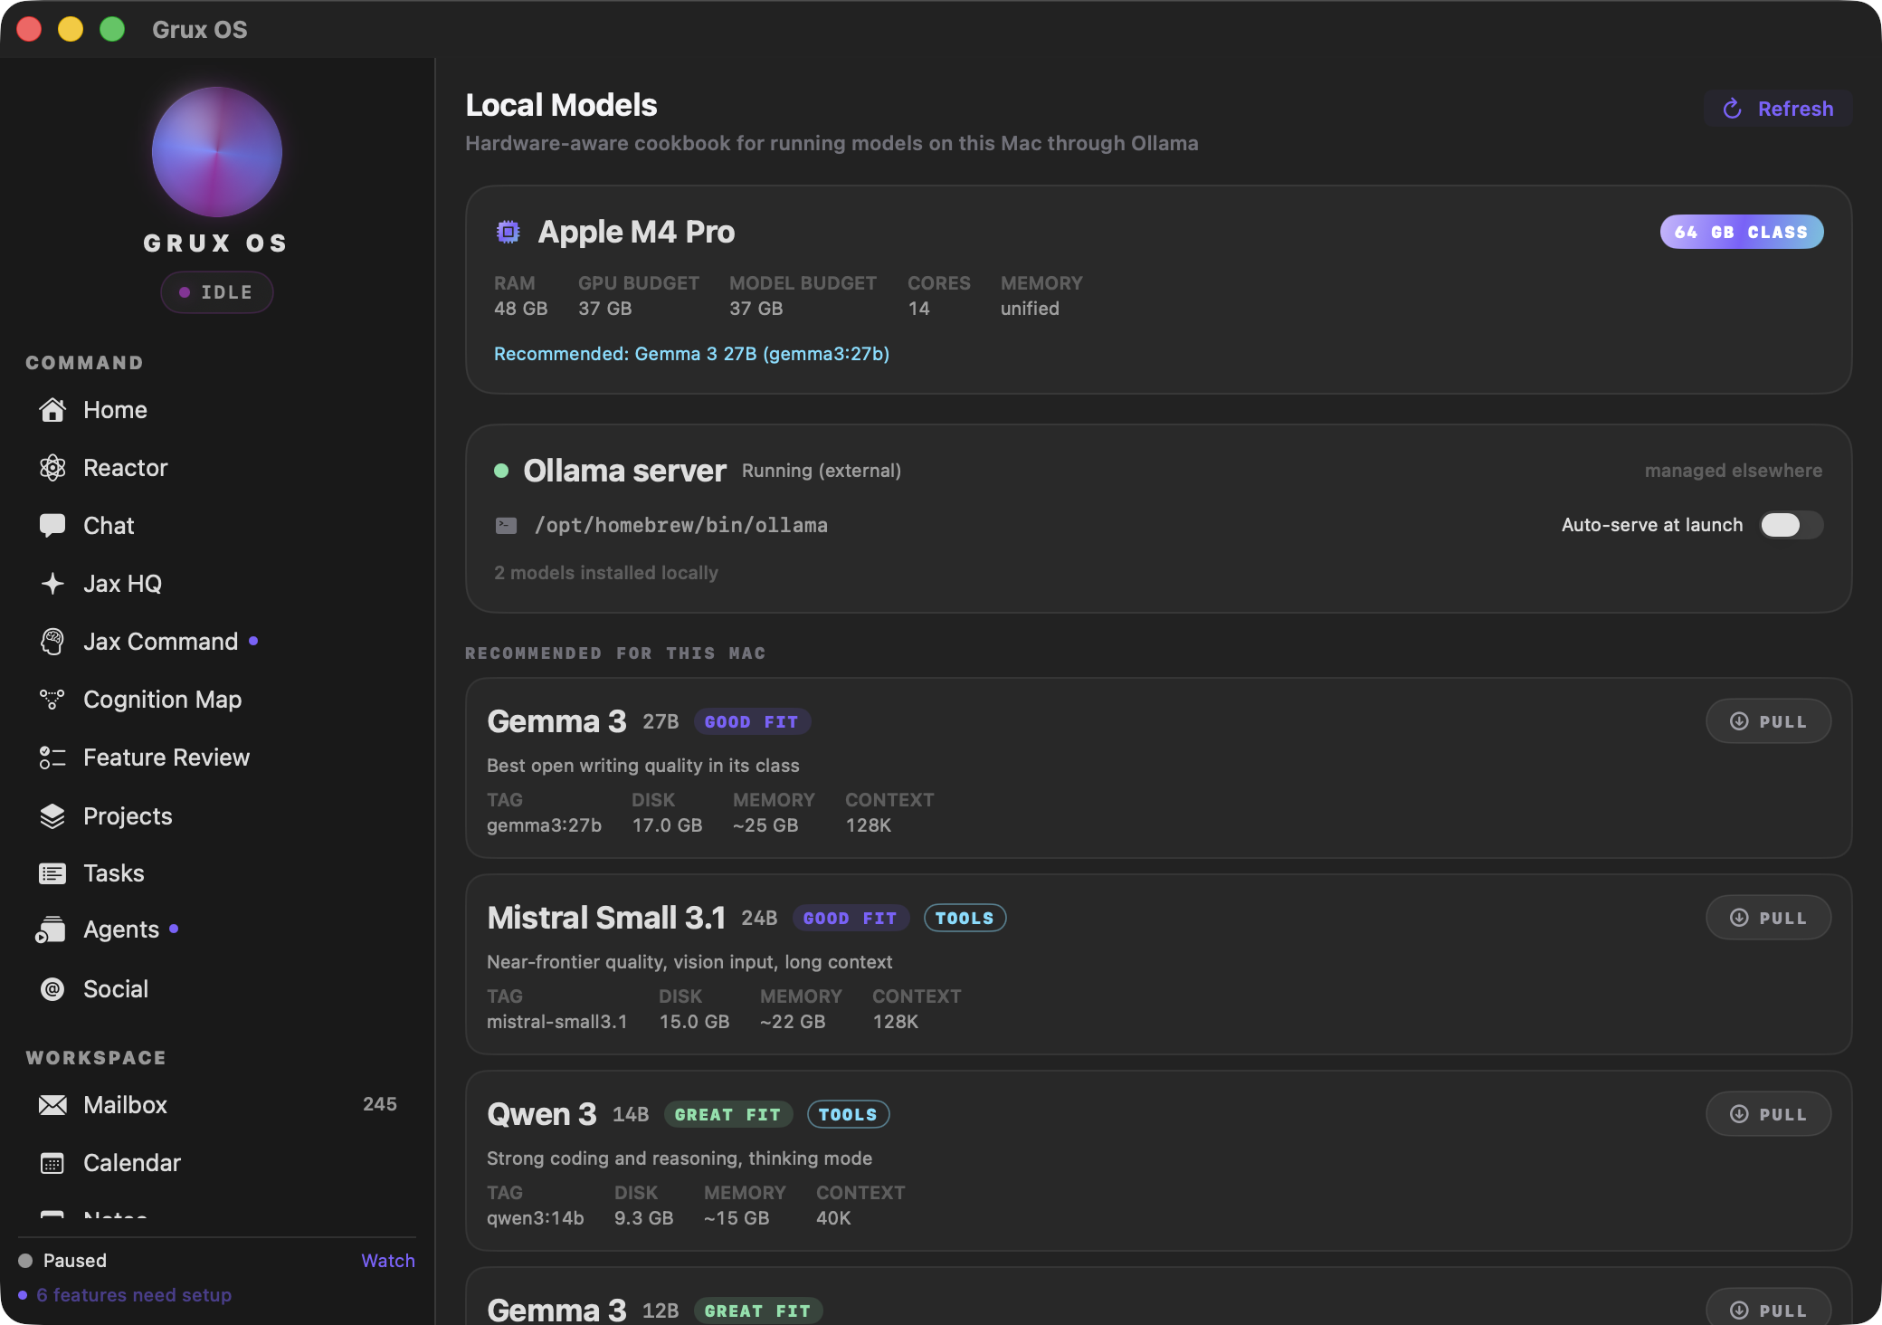The height and width of the screenshot is (1325, 1882).
Task: Pull the Gemma 3 12B model
Action: (1769, 1309)
